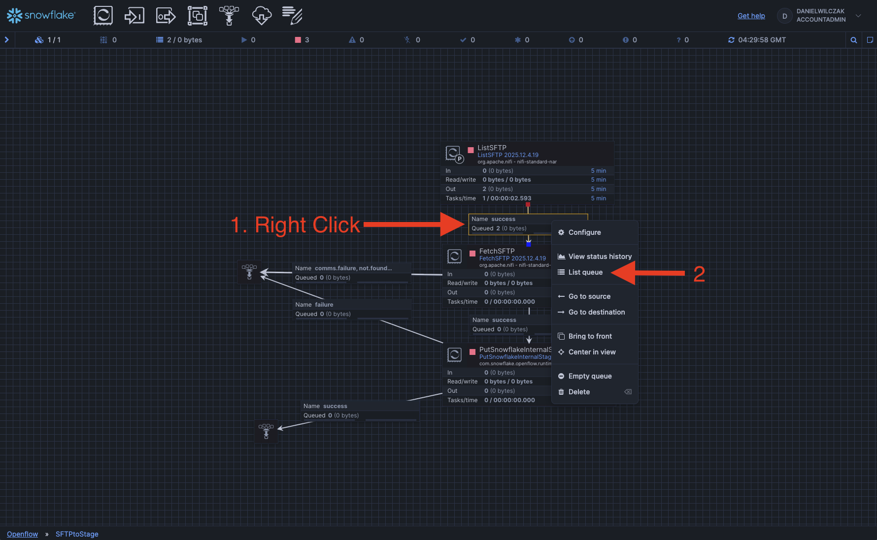Image resolution: width=877 pixels, height=540 pixels.
Task: Select the Label tool in the toolbar
Action: [292, 16]
